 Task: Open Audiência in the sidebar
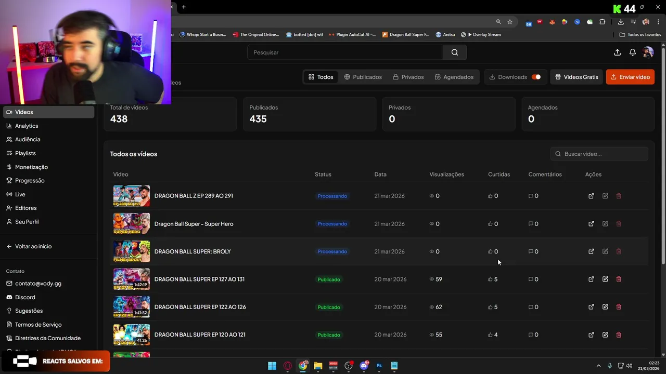(x=49, y=139)
